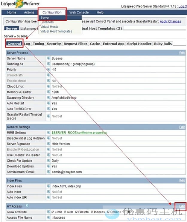Click the LiteSpeed WebServer logo
This screenshot has height=222, width=187.
tap(20, 5)
